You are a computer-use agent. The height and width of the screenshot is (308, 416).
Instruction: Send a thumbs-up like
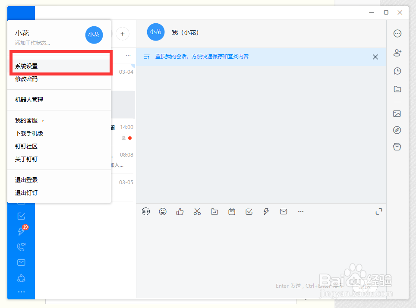(180, 211)
